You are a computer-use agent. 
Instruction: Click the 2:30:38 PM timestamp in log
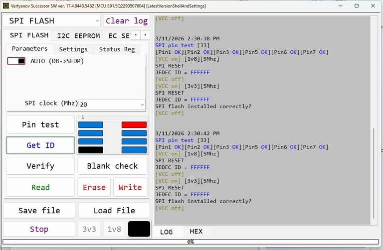[x=188, y=38]
